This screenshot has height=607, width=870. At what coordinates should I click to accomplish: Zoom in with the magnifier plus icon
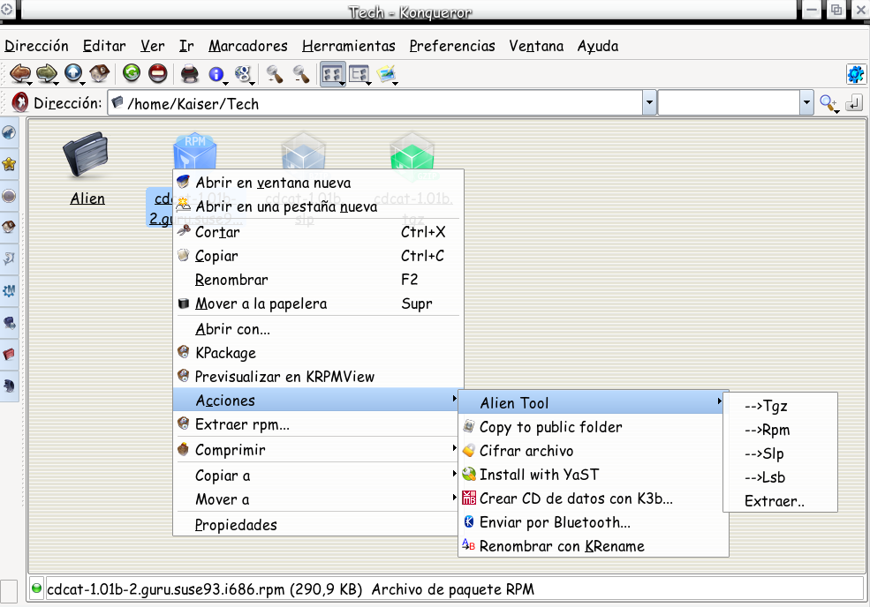tap(274, 74)
